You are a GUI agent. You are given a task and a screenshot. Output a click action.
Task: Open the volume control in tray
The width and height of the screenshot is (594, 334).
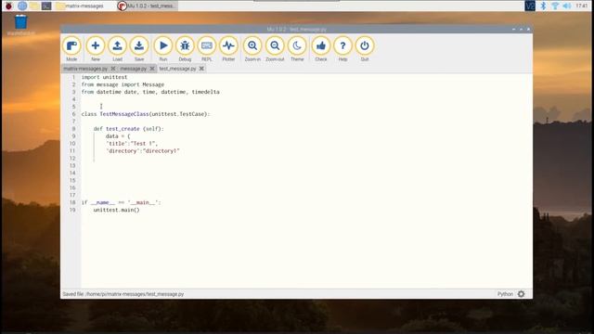tap(567, 6)
